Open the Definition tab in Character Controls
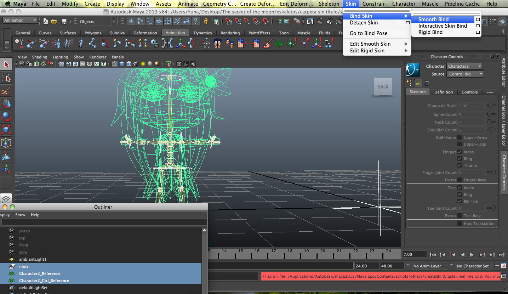This screenshot has width=508, height=294. (444, 92)
